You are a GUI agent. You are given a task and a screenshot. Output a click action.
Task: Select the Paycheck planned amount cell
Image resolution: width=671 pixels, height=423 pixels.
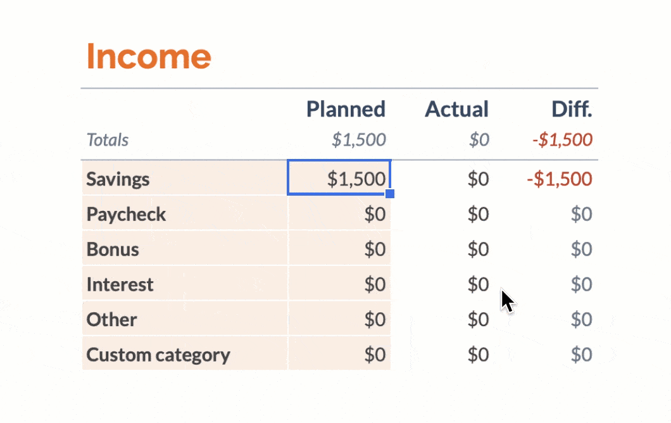point(339,213)
